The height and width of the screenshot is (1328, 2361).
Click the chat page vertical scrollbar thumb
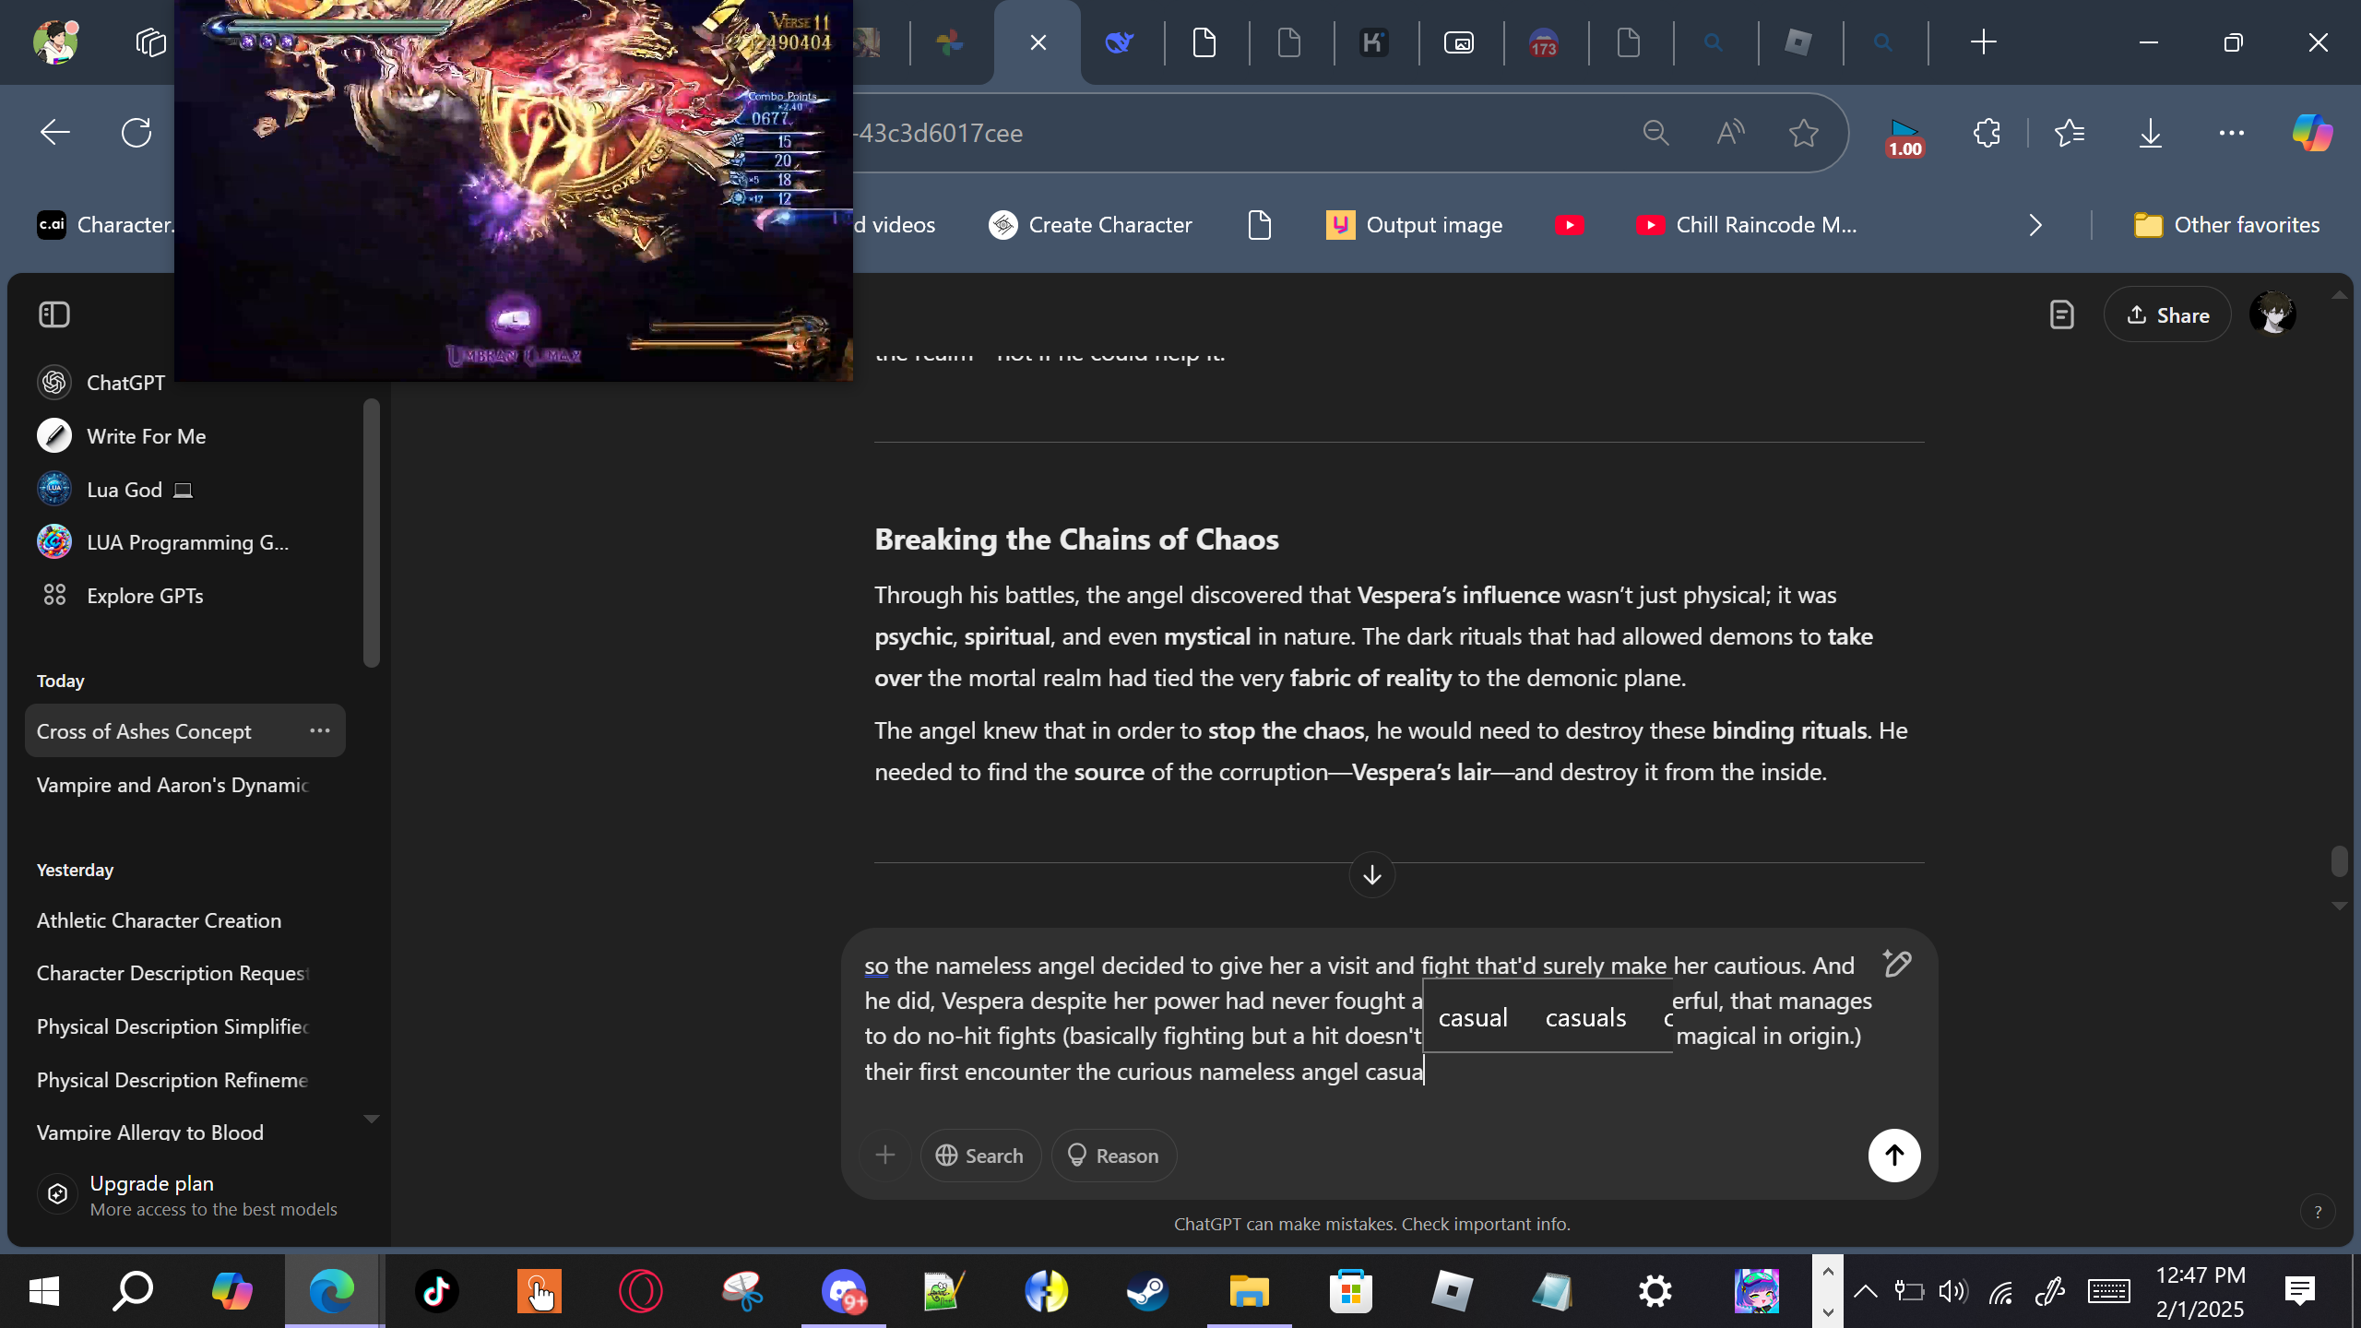pyautogui.click(x=2338, y=860)
